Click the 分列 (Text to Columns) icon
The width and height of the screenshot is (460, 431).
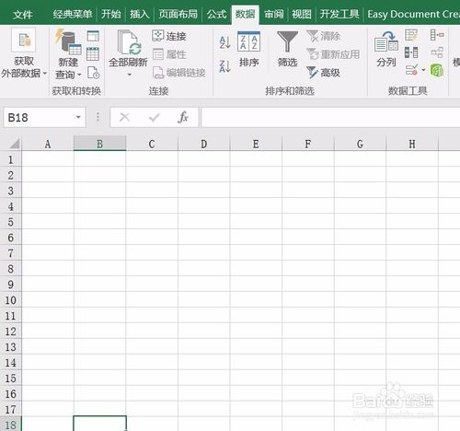pyautogui.click(x=386, y=41)
